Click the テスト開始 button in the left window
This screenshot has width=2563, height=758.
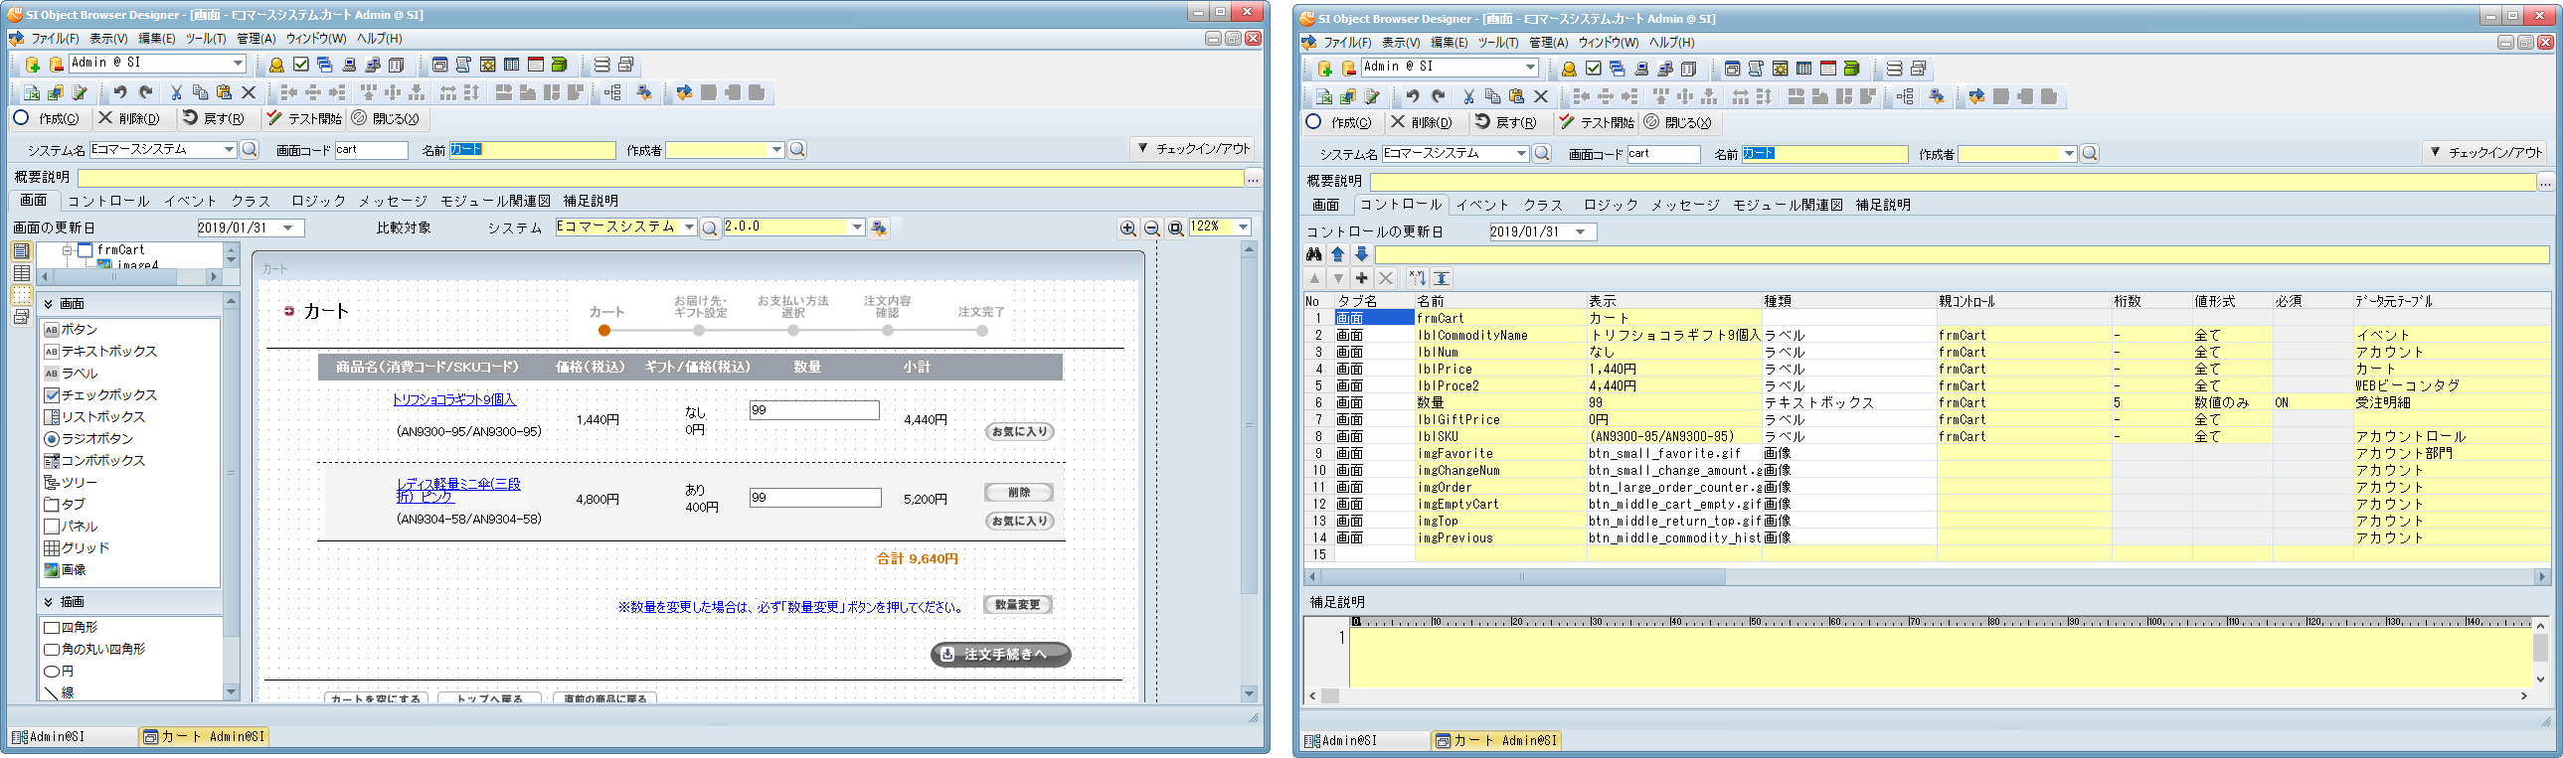tap(303, 118)
